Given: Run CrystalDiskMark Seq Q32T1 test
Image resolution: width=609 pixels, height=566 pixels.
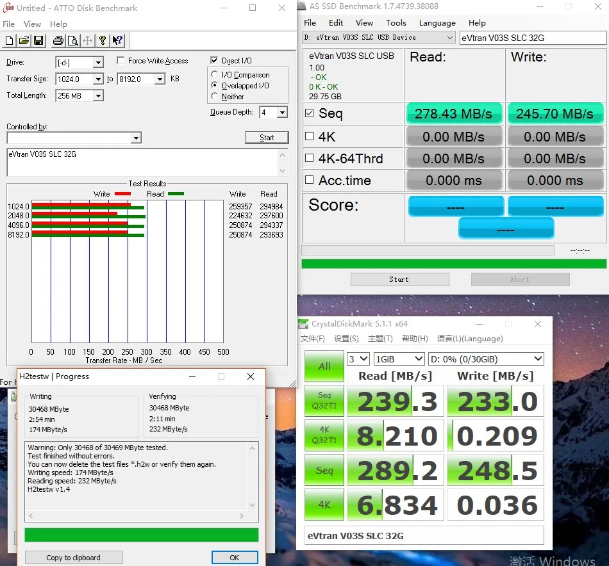Looking at the screenshot, I should (x=324, y=401).
